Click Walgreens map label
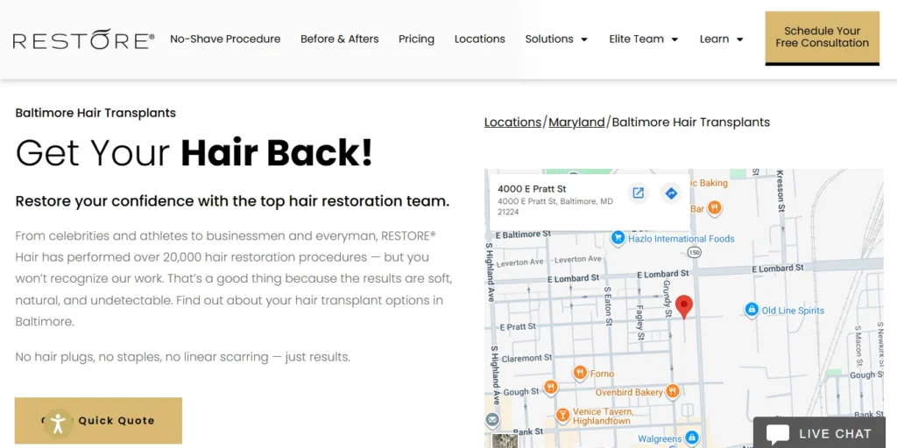This screenshot has width=897, height=448. (x=660, y=439)
